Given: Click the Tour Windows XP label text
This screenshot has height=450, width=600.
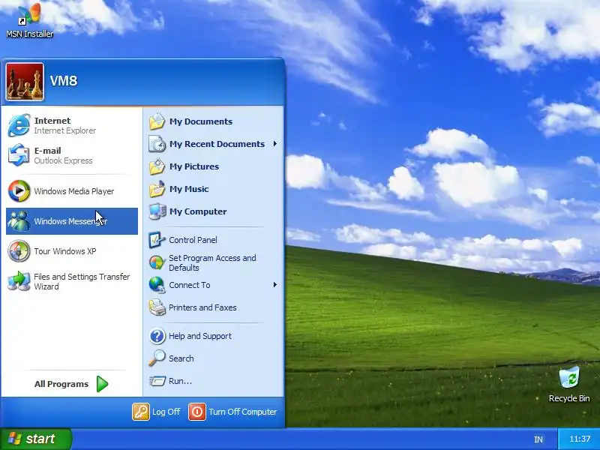Looking at the screenshot, I should (x=65, y=251).
